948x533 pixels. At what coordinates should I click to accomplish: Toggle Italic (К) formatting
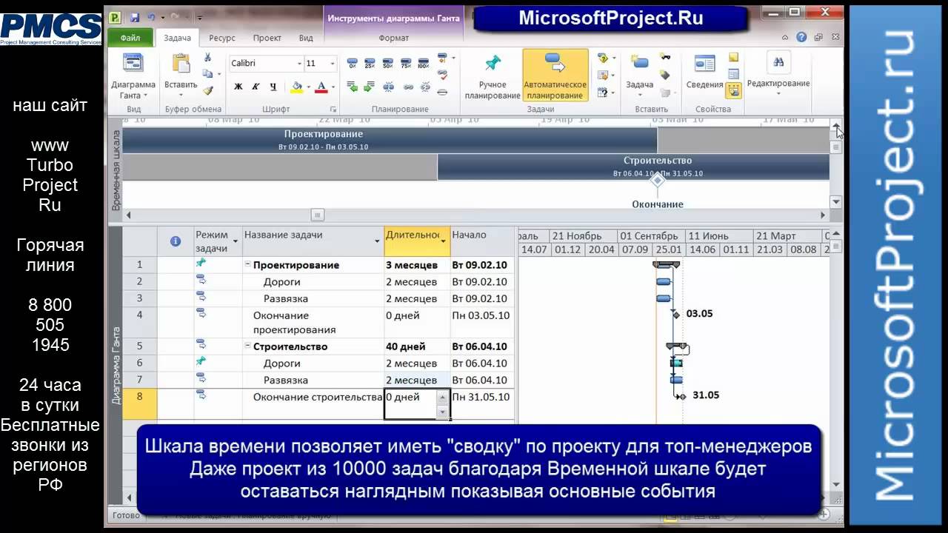point(256,87)
